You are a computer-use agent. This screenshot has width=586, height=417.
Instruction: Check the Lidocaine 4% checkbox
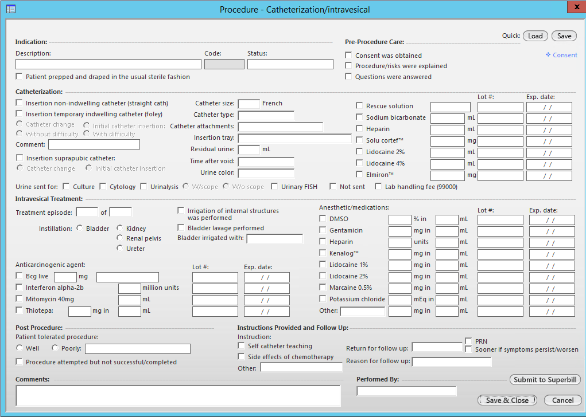coord(359,163)
